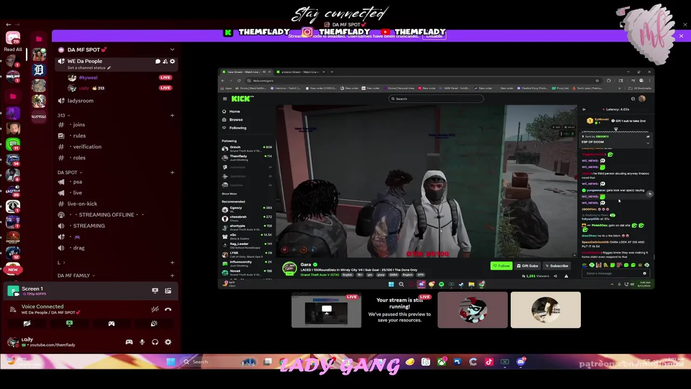Toggle Kick hamburger sidebar menu

[225, 99]
